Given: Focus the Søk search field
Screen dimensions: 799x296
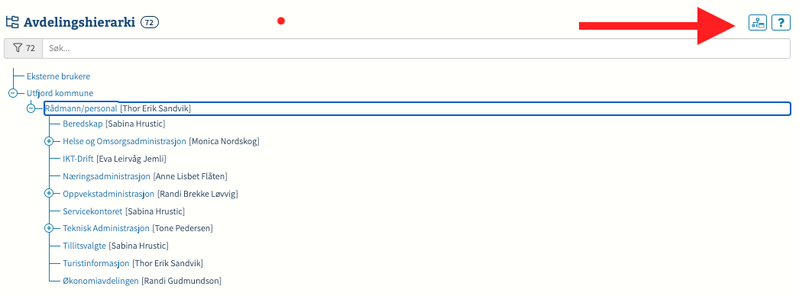Looking at the screenshot, I should (416, 48).
